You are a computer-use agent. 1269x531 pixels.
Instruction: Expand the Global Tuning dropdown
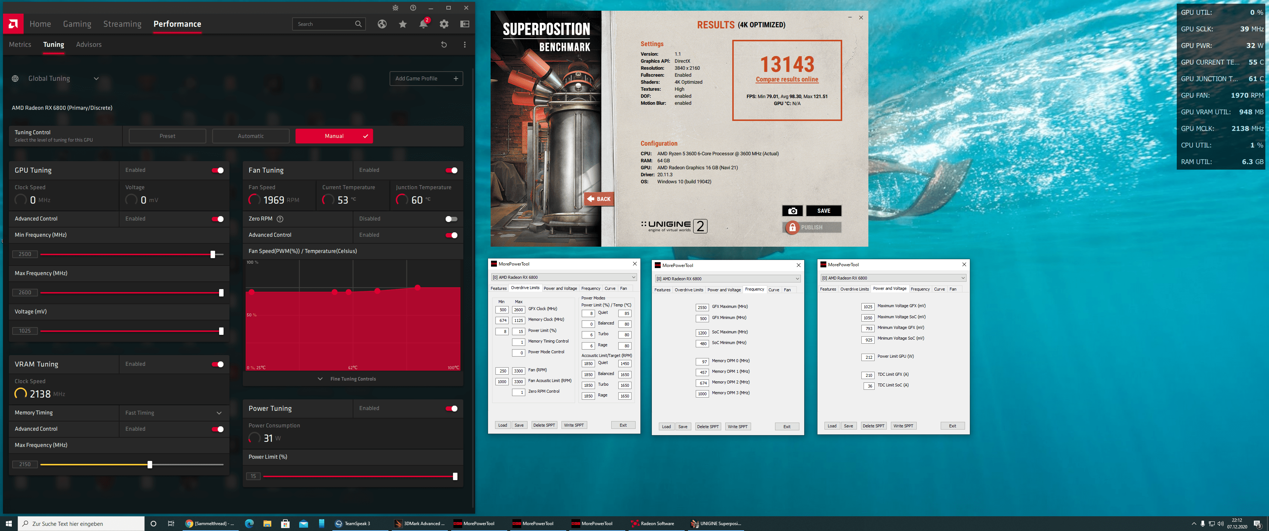click(97, 78)
